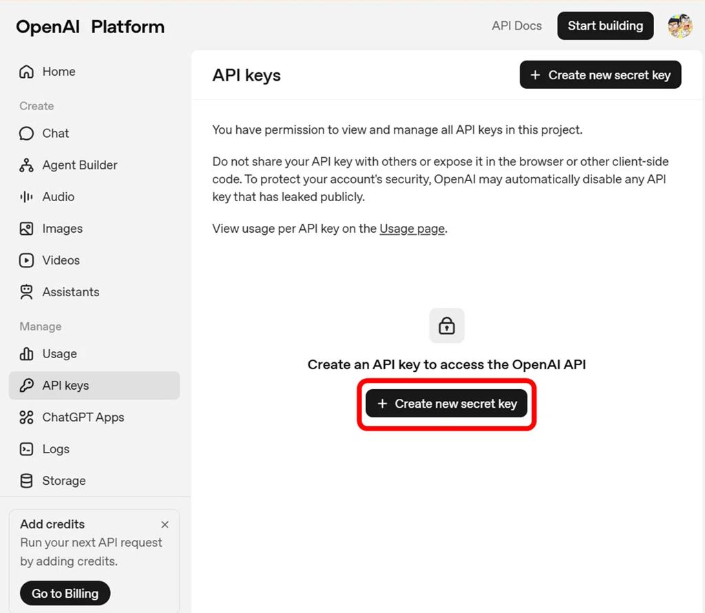The image size is (705, 613).
Task: Click the OpenAI Platform logo
Action: 90,27
